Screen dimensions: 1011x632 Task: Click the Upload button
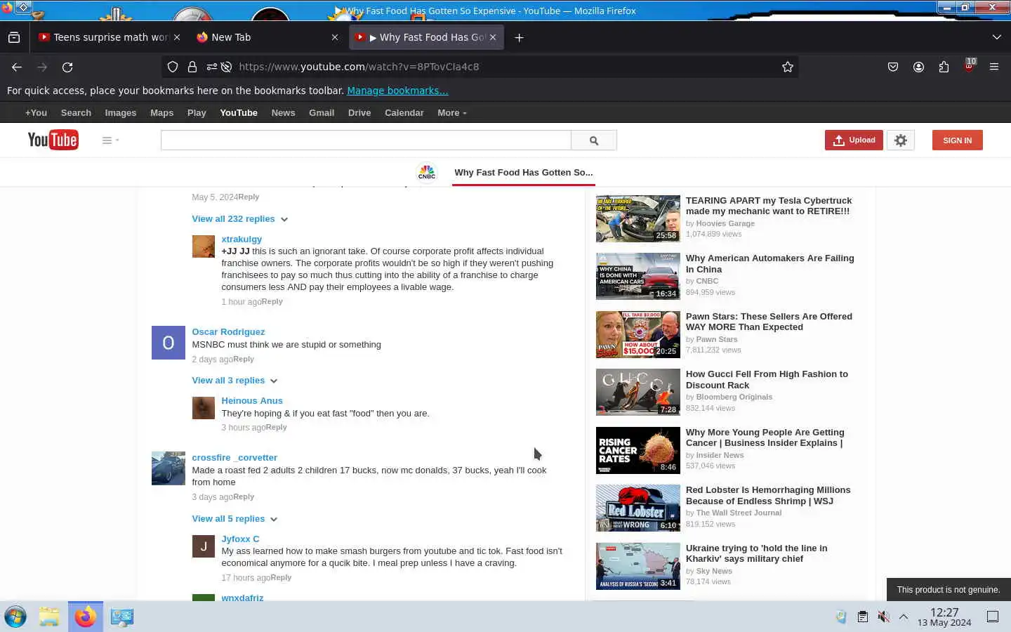click(x=854, y=140)
